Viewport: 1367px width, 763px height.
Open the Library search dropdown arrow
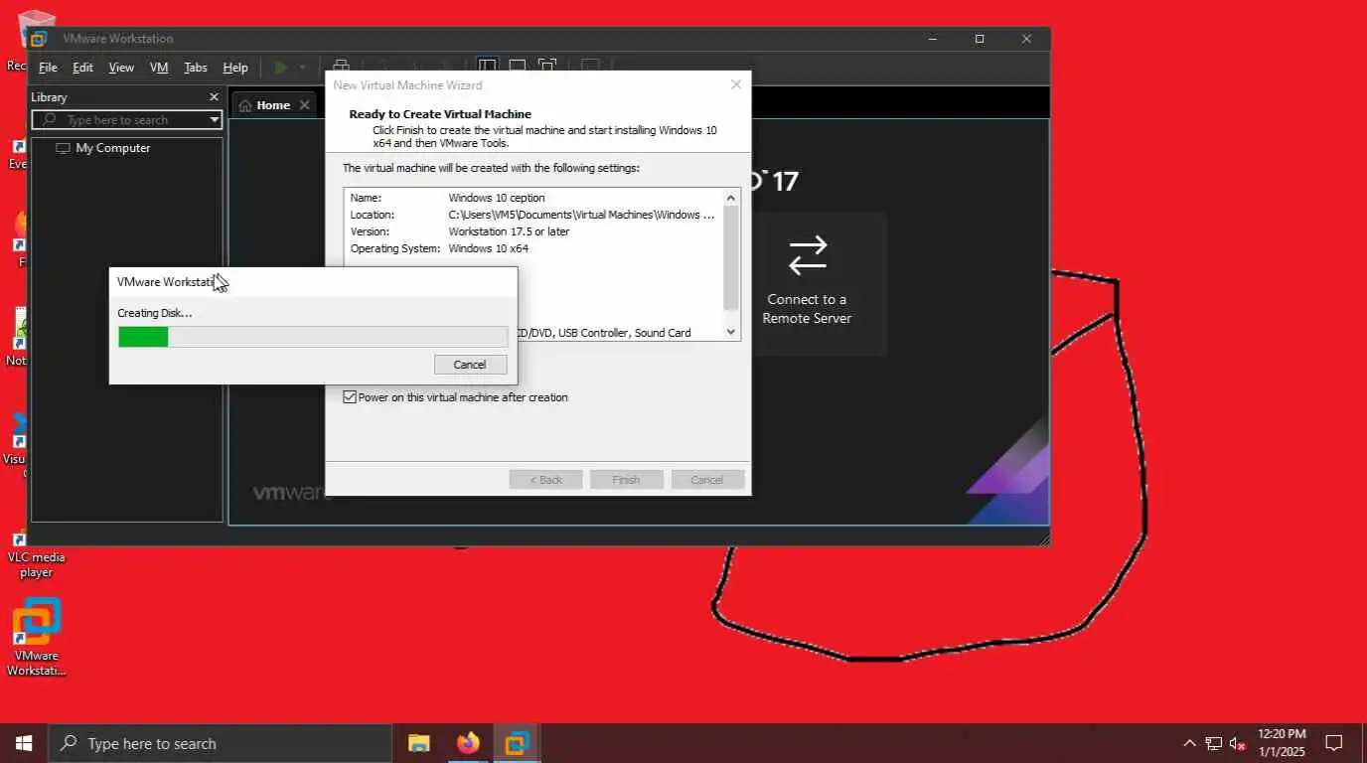tap(214, 120)
